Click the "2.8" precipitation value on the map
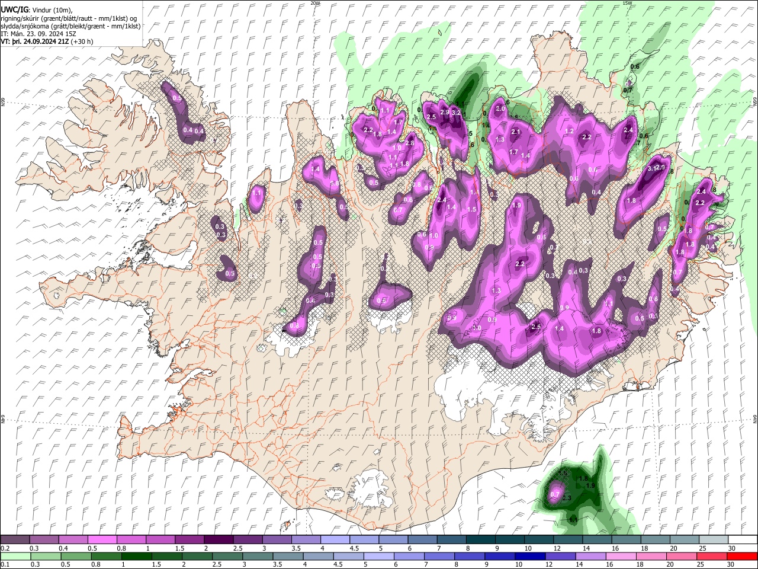Image resolution: width=758 pixels, height=569 pixels. tap(410, 143)
